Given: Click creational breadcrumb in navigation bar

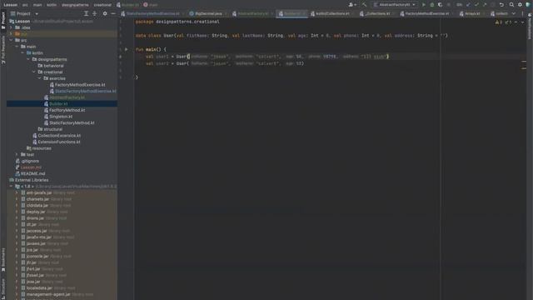Looking at the screenshot, I should (x=102, y=5).
